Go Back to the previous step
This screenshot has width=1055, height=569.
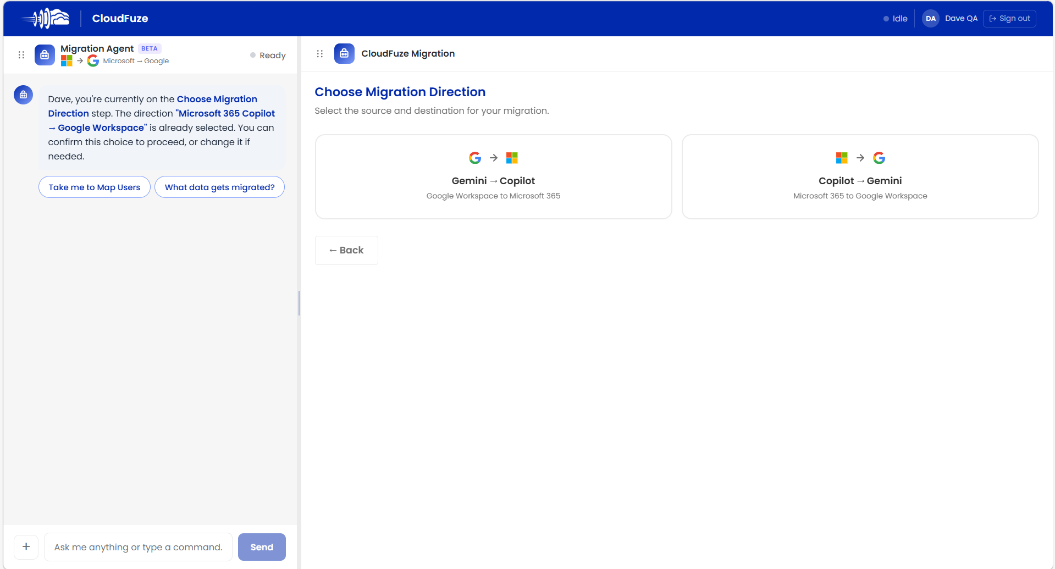coord(346,250)
